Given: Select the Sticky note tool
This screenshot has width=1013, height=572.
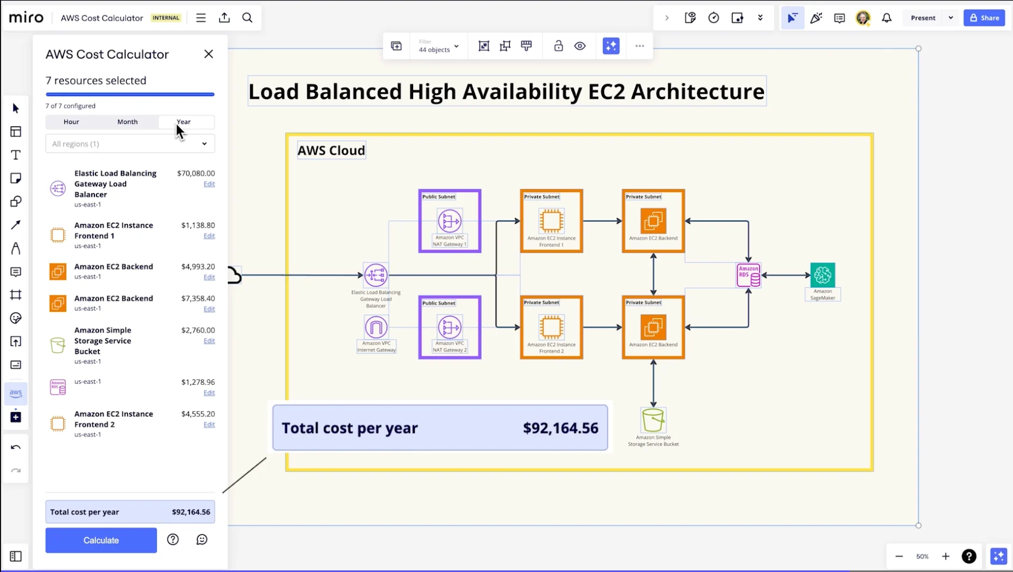Looking at the screenshot, I should (16, 178).
